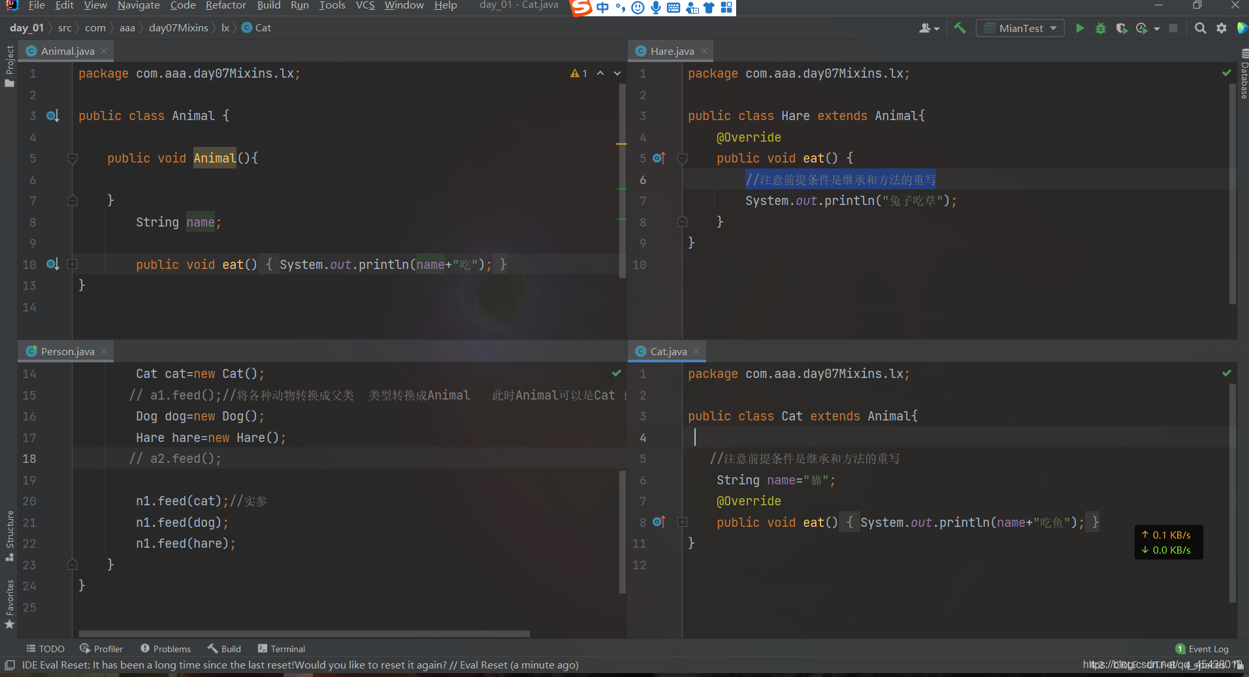Click day07Mixins breadcrumb
The height and width of the screenshot is (677, 1249).
click(178, 28)
